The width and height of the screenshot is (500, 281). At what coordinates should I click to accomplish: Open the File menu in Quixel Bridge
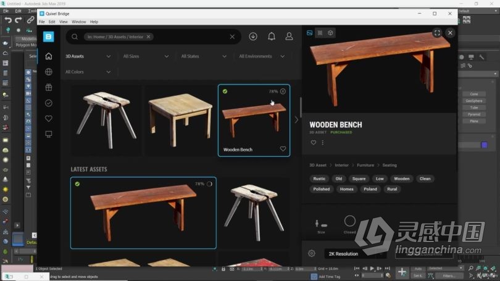coord(42,22)
